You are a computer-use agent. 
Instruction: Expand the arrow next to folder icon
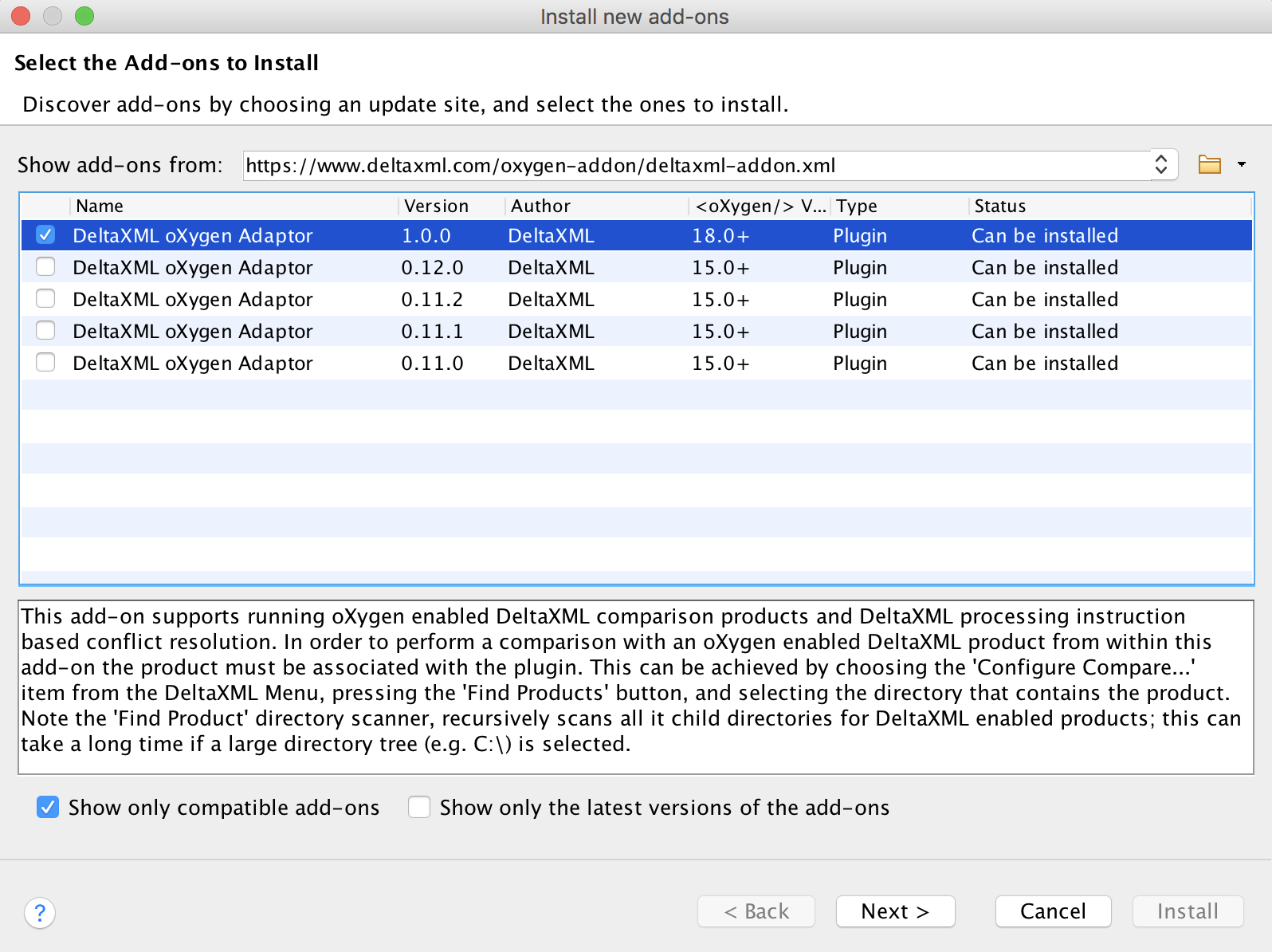tap(1242, 165)
